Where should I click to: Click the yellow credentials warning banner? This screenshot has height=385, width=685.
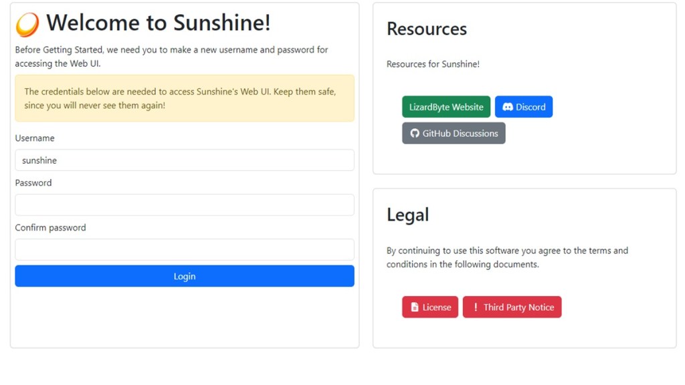(185, 98)
